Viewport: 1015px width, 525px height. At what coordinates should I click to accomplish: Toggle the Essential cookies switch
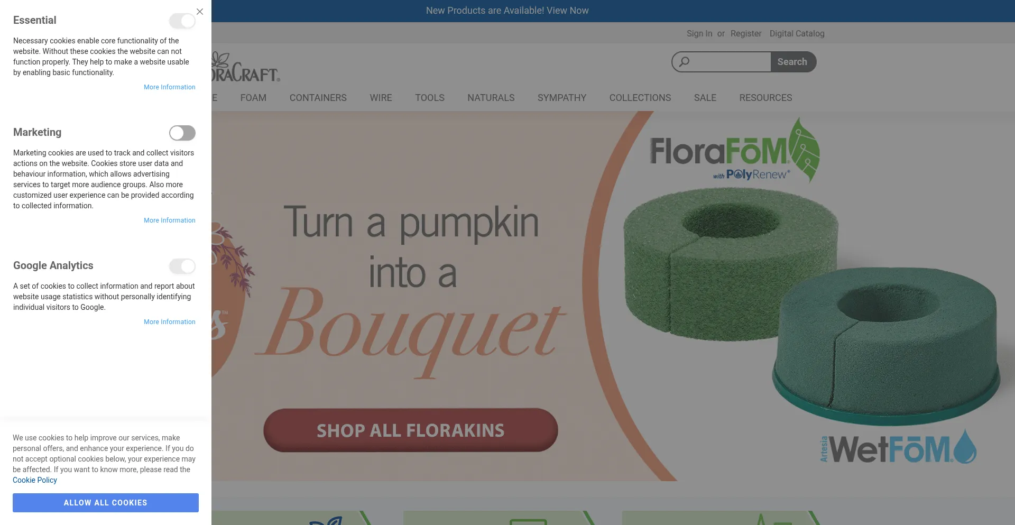[182, 21]
